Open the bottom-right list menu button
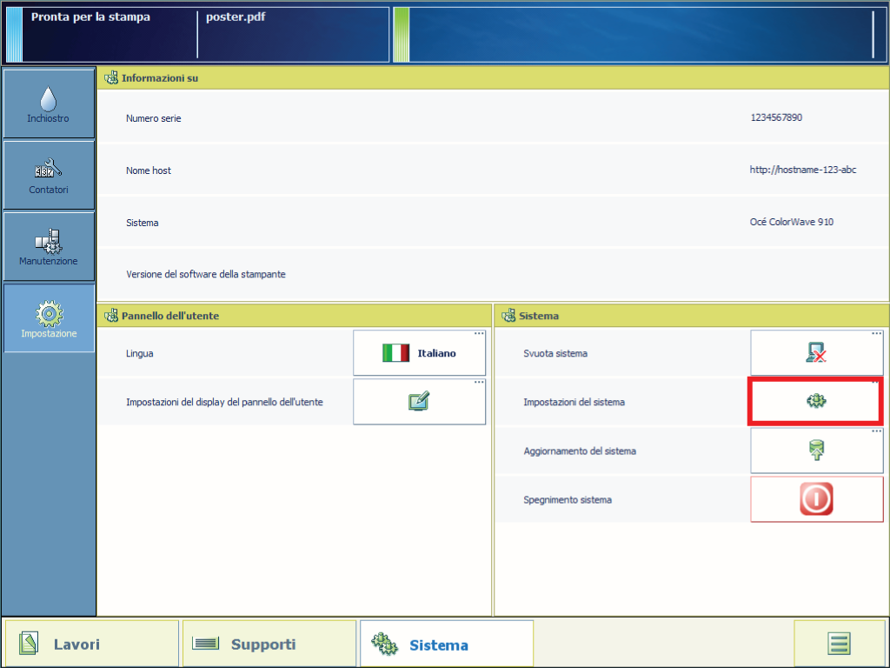Viewport: 890px width, 668px height. [839, 644]
